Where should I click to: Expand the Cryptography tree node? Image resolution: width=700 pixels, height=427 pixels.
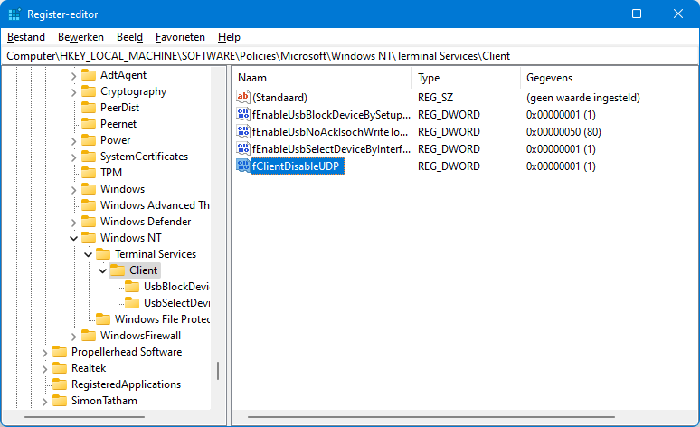[73, 92]
